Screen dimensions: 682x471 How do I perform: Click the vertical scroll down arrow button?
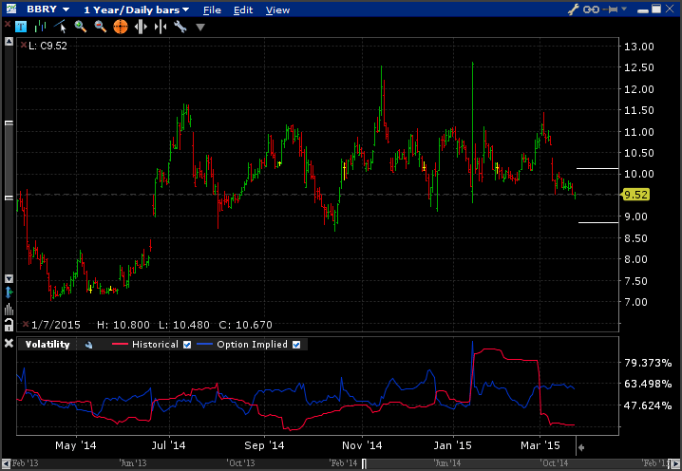(9, 278)
